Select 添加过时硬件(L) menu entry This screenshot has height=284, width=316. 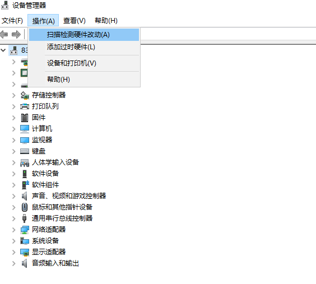point(84,47)
